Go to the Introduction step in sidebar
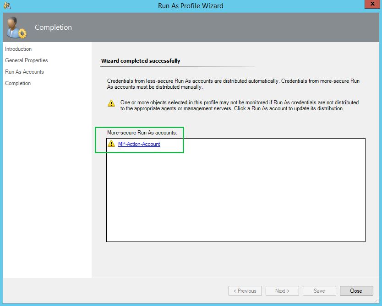The height and width of the screenshot is (306, 382). [x=18, y=49]
